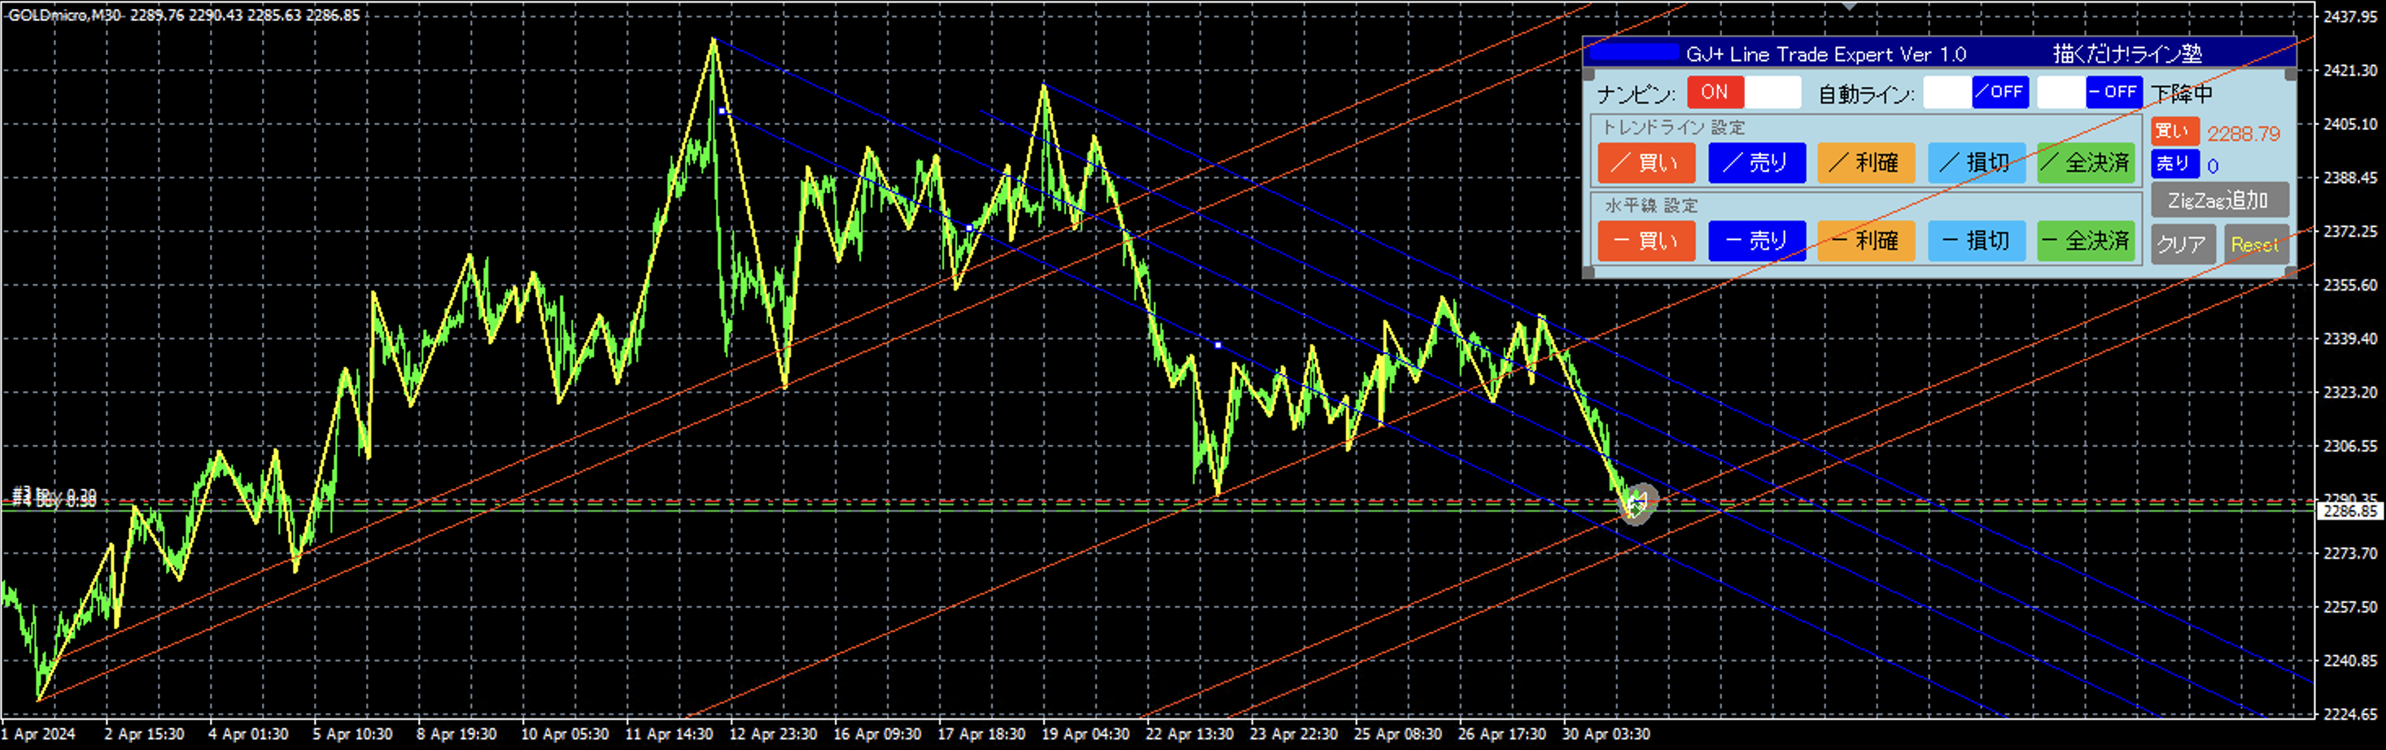This screenshot has height=750, width=2386.
Task: Click the 2224.65 price axis label
Action: (x=2350, y=715)
